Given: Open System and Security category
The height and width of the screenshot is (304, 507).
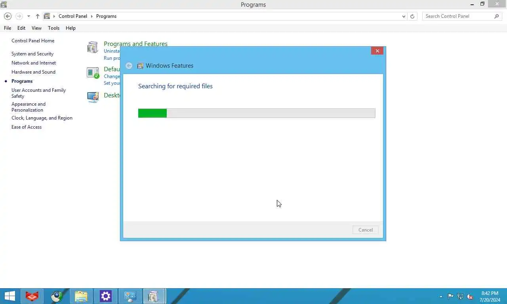Looking at the screenshot, I should [x=32, y=54].
